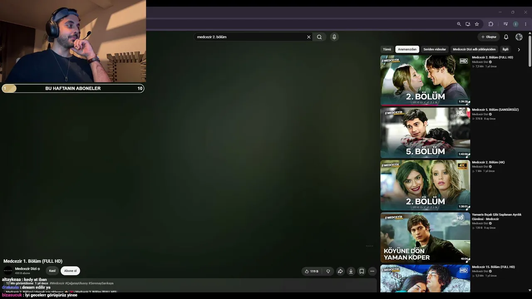This screenshot has width=532, height=299.
Task: Click the 578 B views text
Action: (479, 119)
